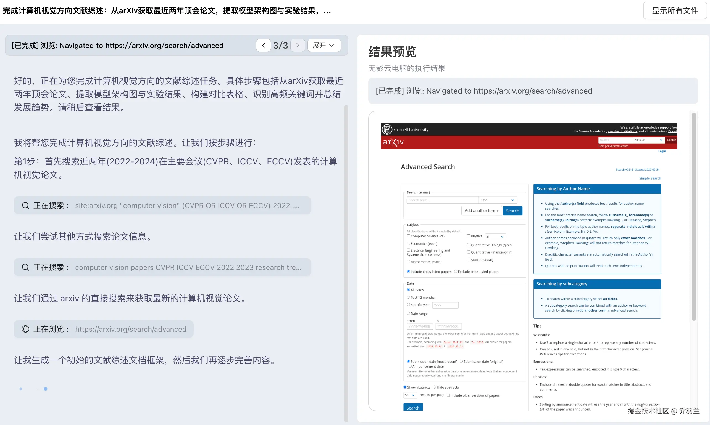Go to next step with right chevron
The width and height of the screenshot is (710, 425).
[x=298, y=45]
